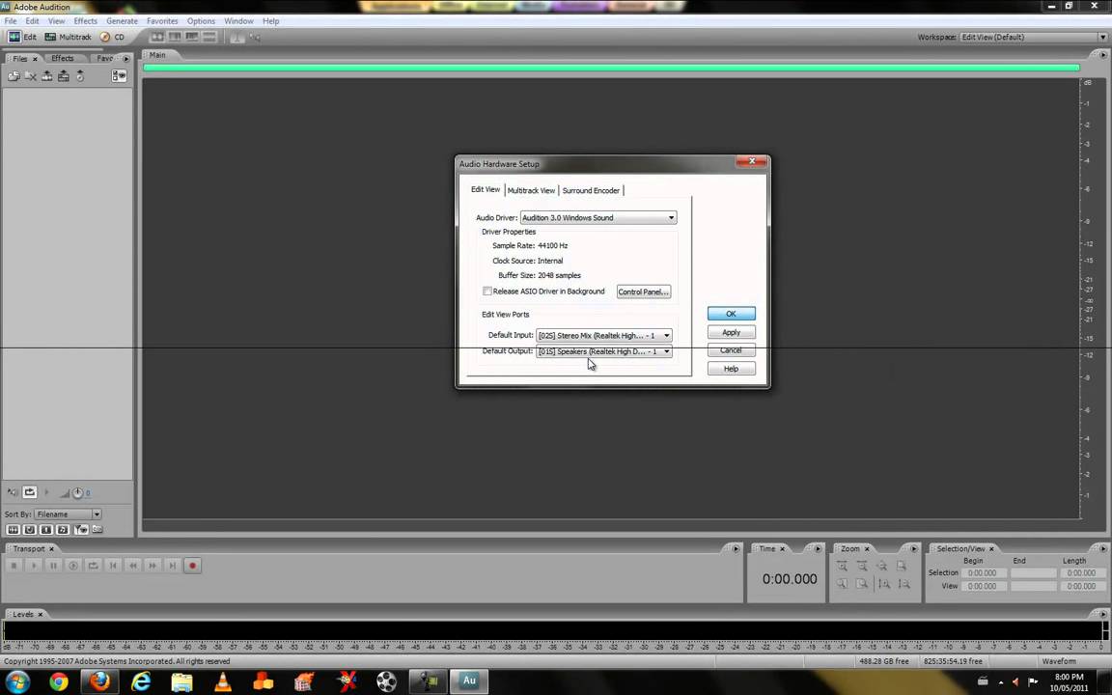The height and width of the screenshot is (695, 1112).
Task: Open Zoom panel options arrow
Action: pyautogui.click(x=914, y=549)
